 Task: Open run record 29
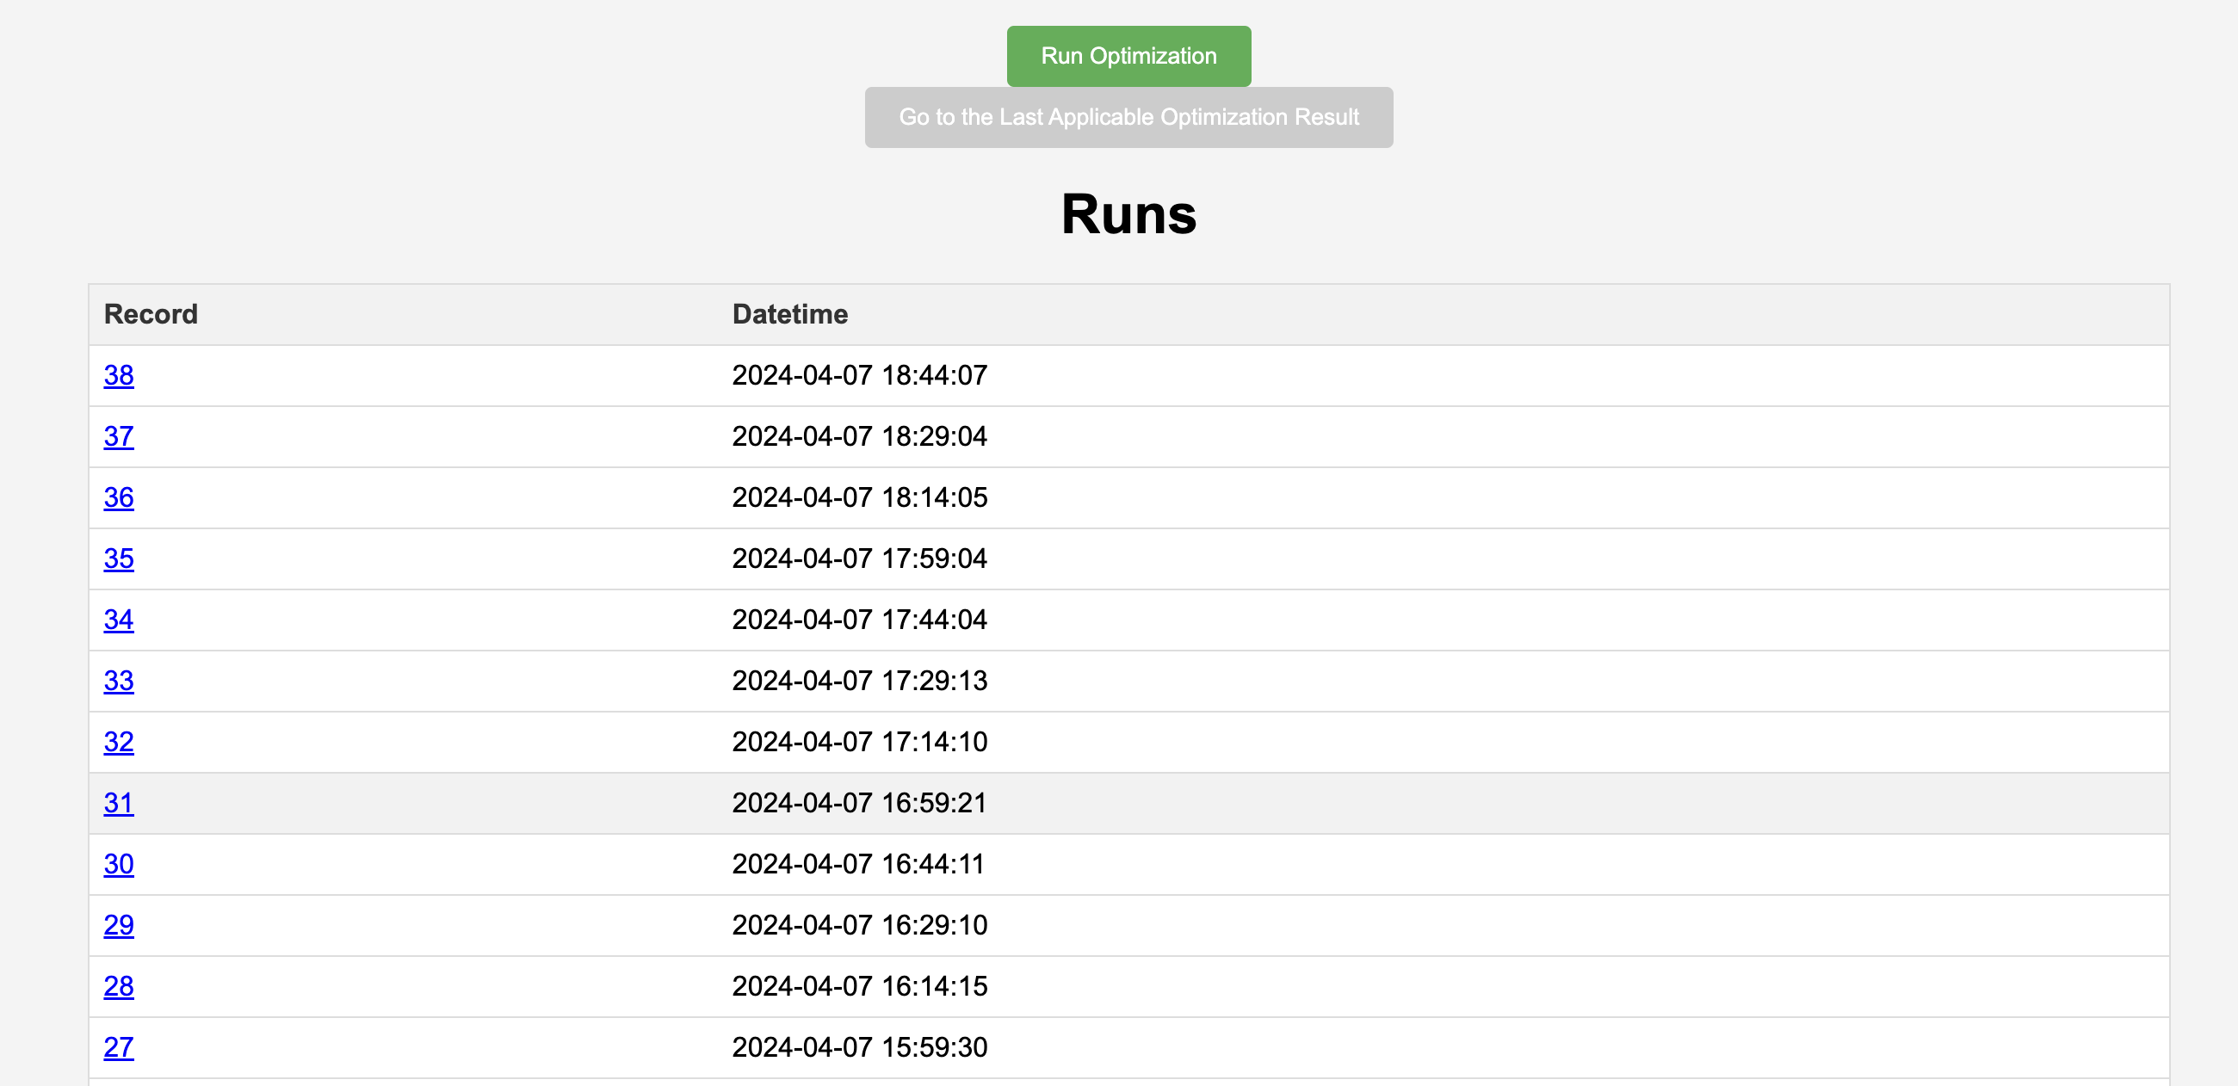pyautogui.click(x=119, y=925)
